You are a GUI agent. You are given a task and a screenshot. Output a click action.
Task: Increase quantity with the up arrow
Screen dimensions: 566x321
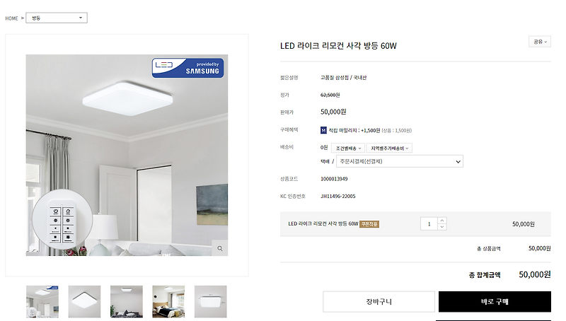tap(442, 221)
